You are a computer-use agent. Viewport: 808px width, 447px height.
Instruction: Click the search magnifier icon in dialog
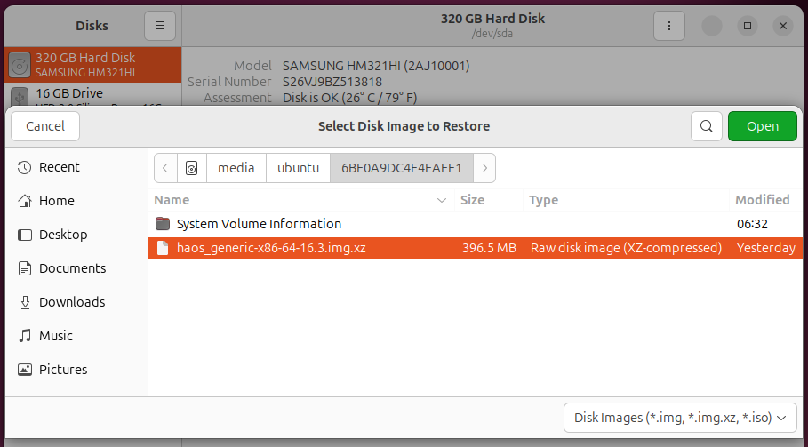tap(707, 126)
